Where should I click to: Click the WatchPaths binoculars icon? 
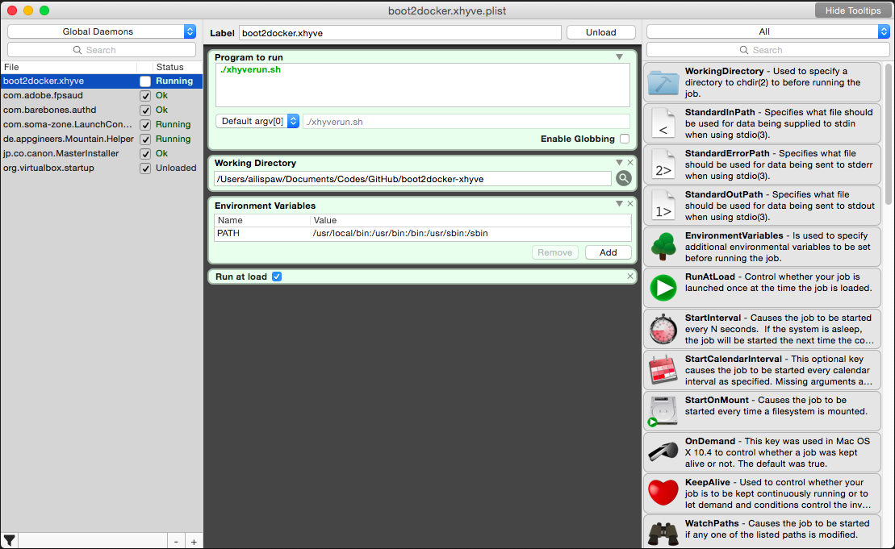click(x=663, y=533)
